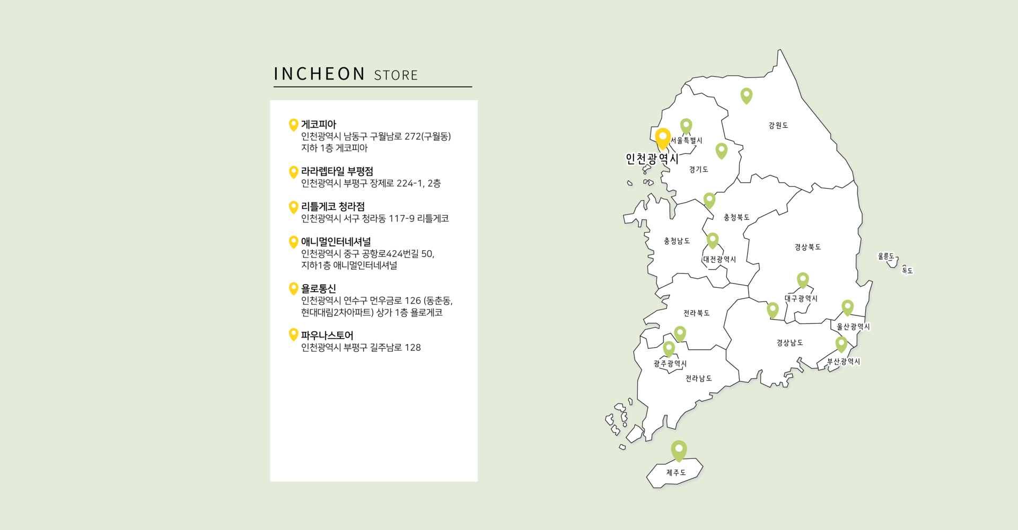The height and width of the screenshot is (530, 1018).
Task: Click address 인천광역시 서구 청라동 117-9 리틀게코
Action: coord(375,218)
